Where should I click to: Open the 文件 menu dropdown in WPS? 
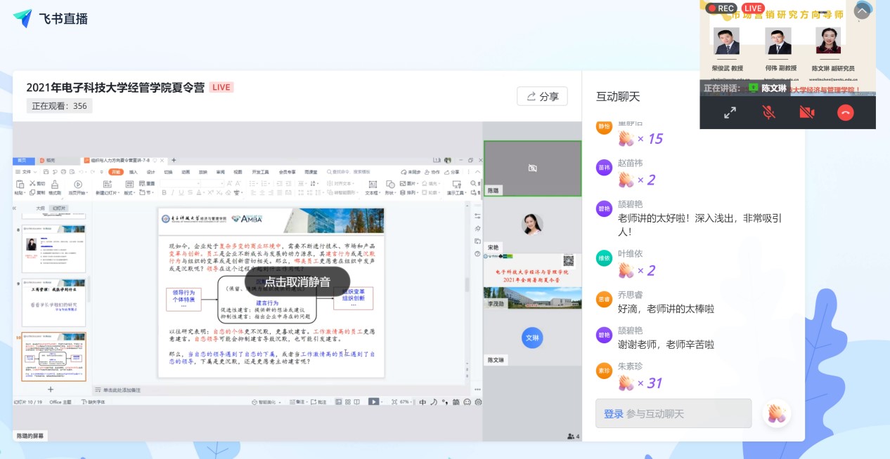click(x=27, y=172)
